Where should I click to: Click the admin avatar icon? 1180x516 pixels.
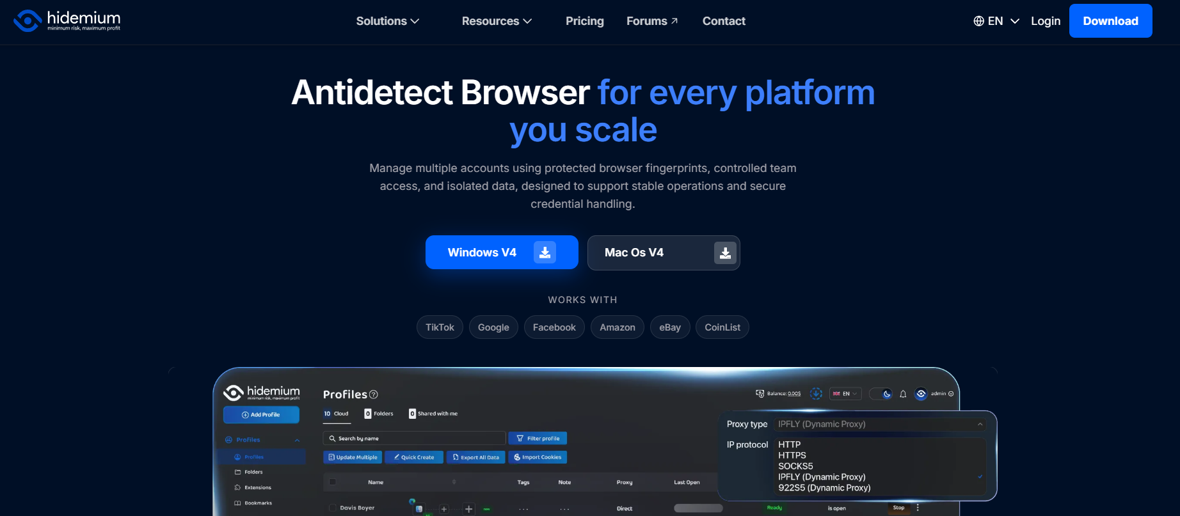click(x=921, y=394)
